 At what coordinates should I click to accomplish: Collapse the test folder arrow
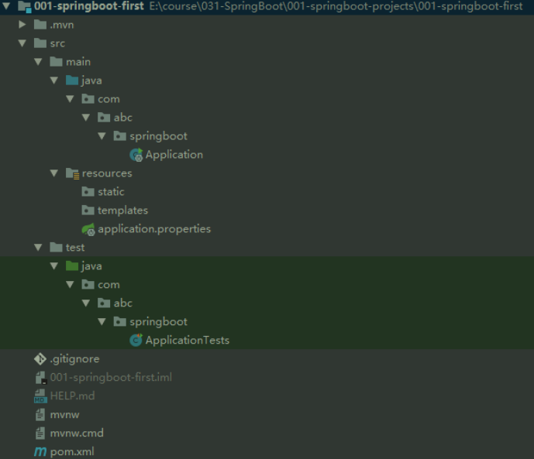(38, 248)
